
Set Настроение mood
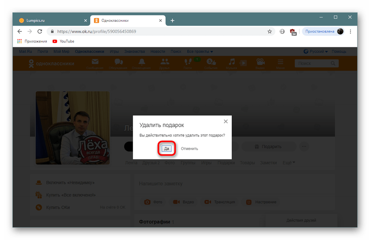(261, 202)
